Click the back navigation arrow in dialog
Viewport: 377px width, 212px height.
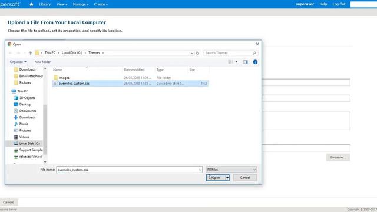coord(11,53)
